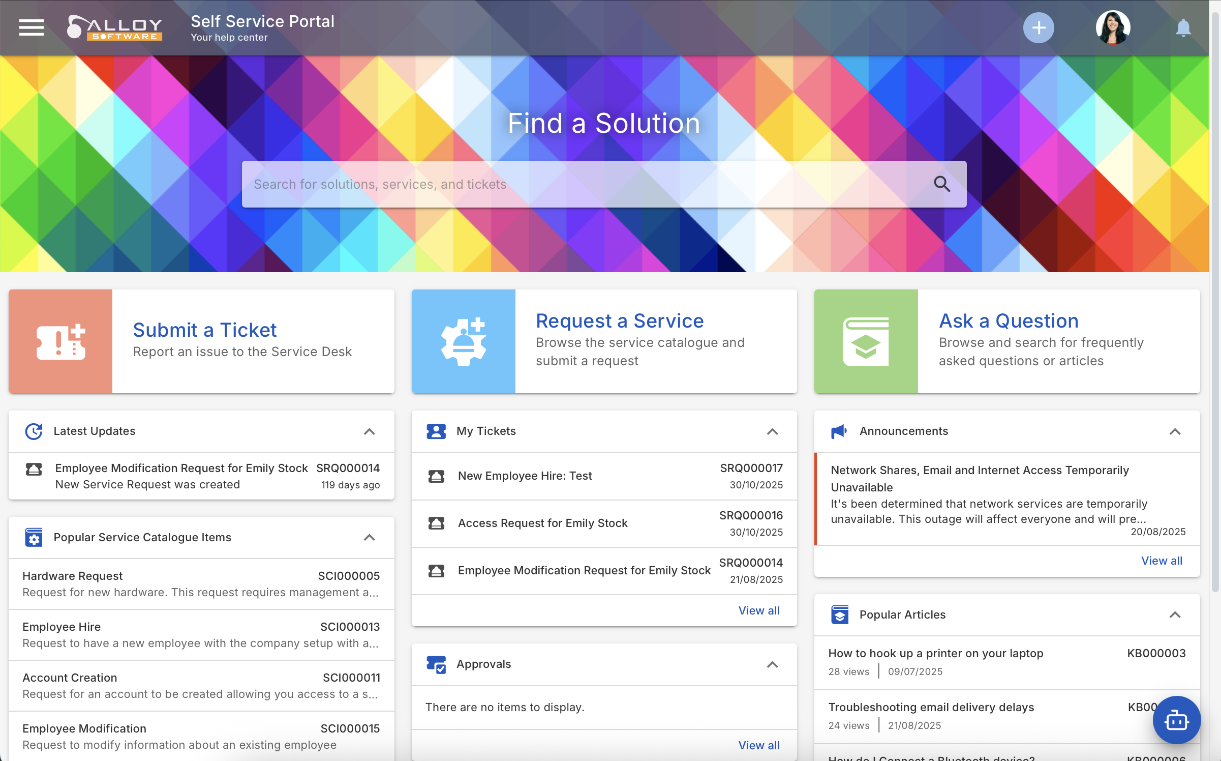This screenshot has height=761, width=1221.
Task: Click View all under Announcements
Action: pyautogui.click(x=1162, y=561)
